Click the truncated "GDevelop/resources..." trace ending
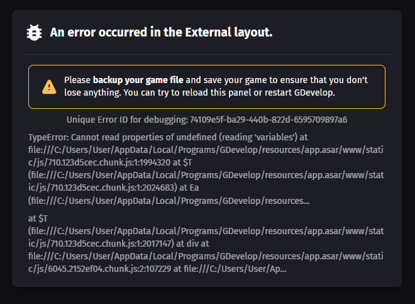415x304 pixels. (266, 201)
